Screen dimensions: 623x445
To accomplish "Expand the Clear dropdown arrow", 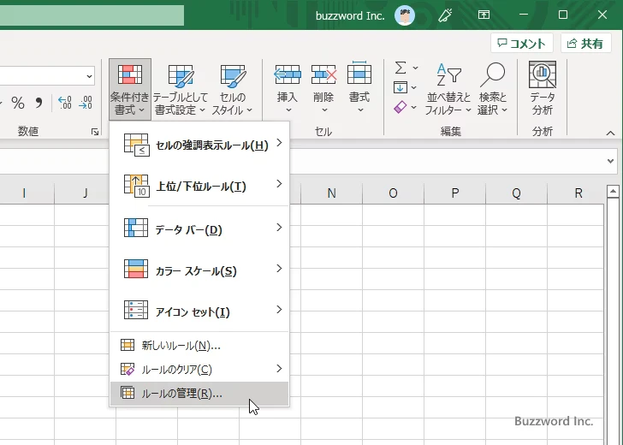I will (413, 107).
